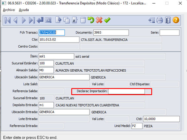Click the Val Lote field beside Lote Salid
This screenshot has height=140, width=187.
click(117, 84)
